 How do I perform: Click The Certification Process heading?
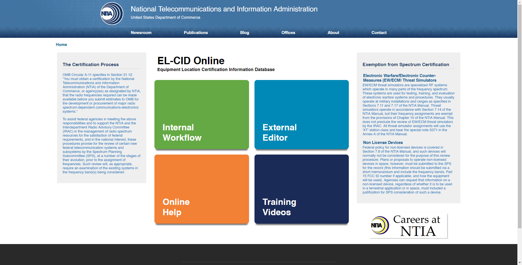[x=91, y=64]
